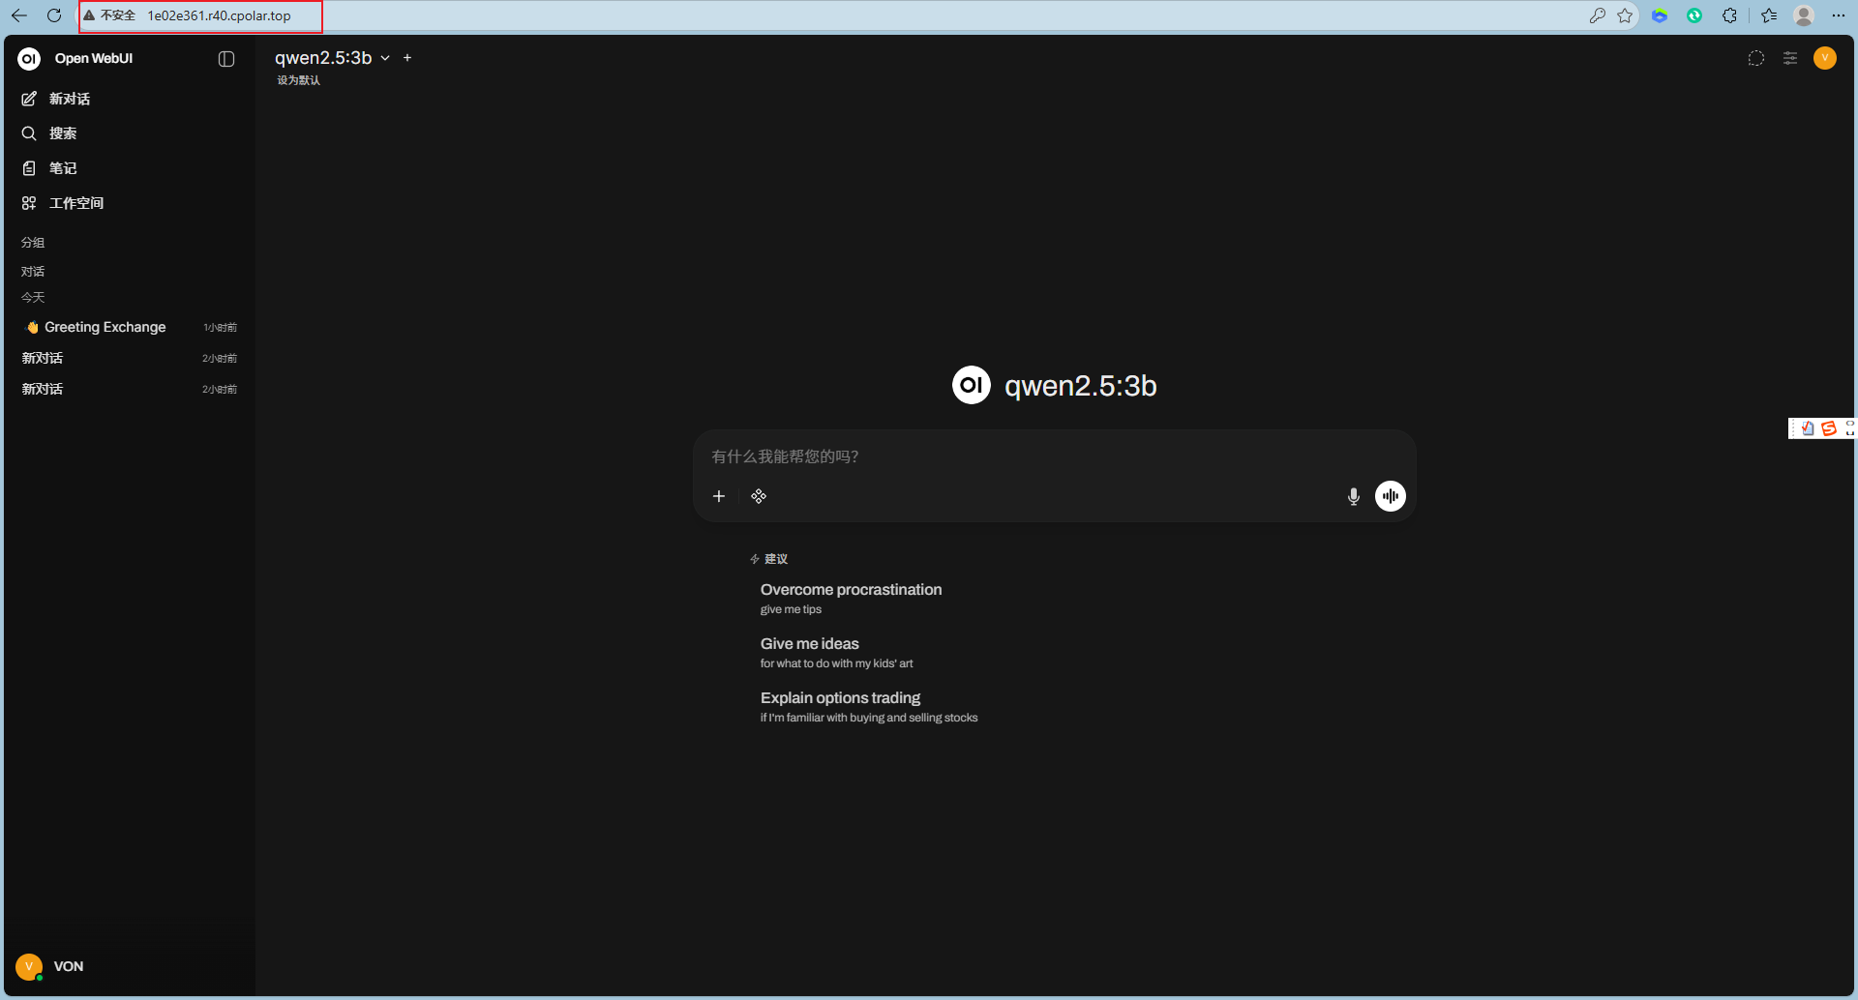Open integrations tools icon in chat box
This screenshot has width=1858, height=1000.
[x=759, y=496]
